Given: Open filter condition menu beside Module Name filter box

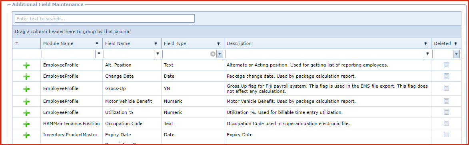Looking at the screenshot, I should coord(99,54).
